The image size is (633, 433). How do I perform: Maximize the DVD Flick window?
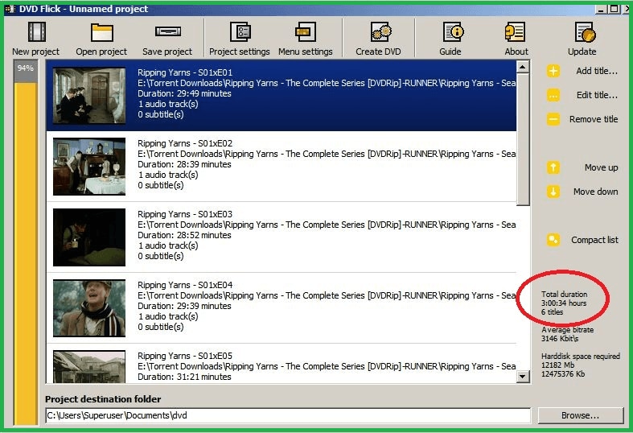click(x=614, y=9)
